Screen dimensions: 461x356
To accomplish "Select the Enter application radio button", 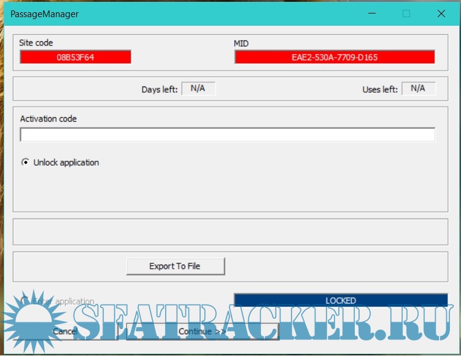I will click(x=25, y=301).
